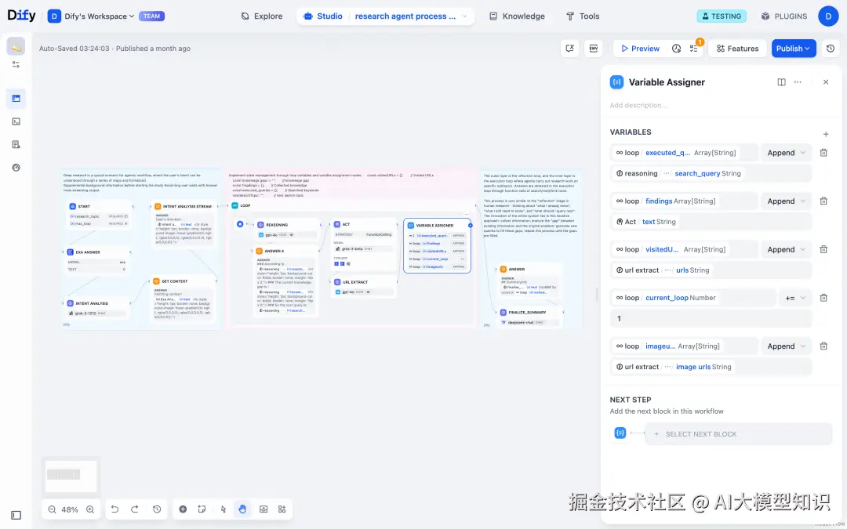Click Select Next Block
This screenshot has width=847, height=529.
tap(739, 434)
